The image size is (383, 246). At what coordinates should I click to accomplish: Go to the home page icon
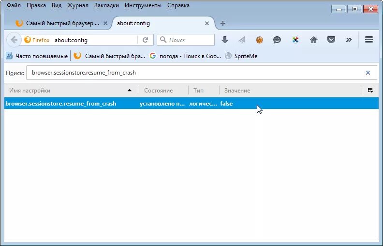pyautogui.click(x=314, y=40)
